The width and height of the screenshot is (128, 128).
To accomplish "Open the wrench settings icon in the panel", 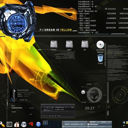I will click(2, 124).
